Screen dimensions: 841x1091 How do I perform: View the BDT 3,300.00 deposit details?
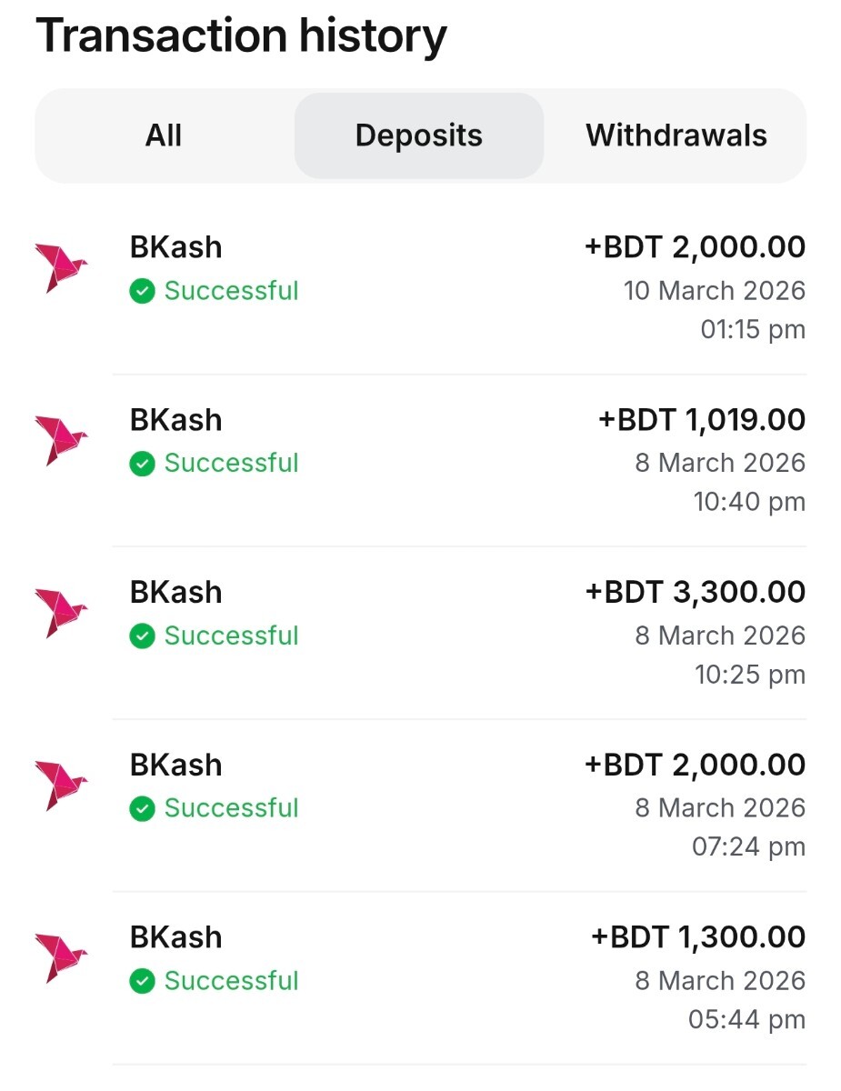pos(455,633)
